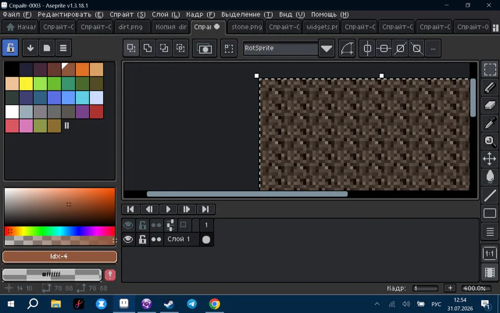Flip selection vertically icon
This screenshot has height=313, width=500.
tap(383, 48)
